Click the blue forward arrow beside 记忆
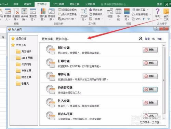This screenshot has height=129, width=171. point(148,19)
